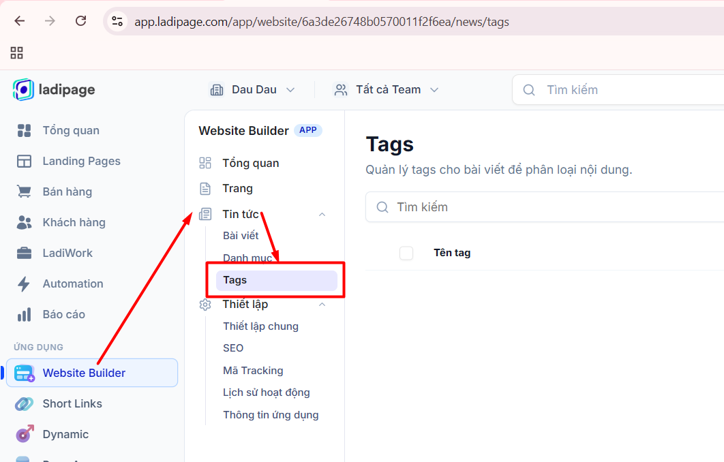Viewport: 724px width, 462px height.
Task: Open Short Links app
Action: [72, 404]
